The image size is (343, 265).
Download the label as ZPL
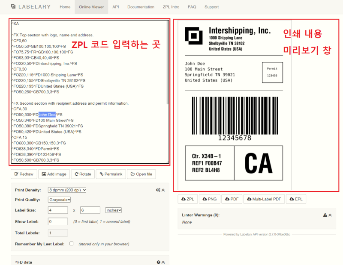(188, 199)
